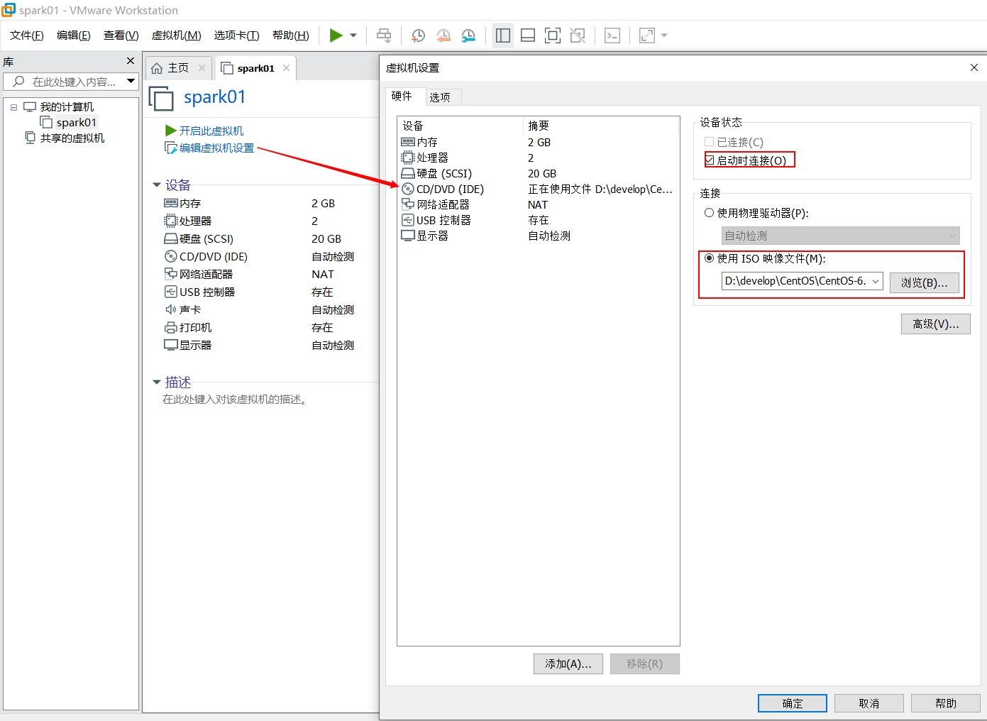The width and height of the screenshot is (987, 721).
Task: Click the console view toolbar icon
Action: pos(612,35)
